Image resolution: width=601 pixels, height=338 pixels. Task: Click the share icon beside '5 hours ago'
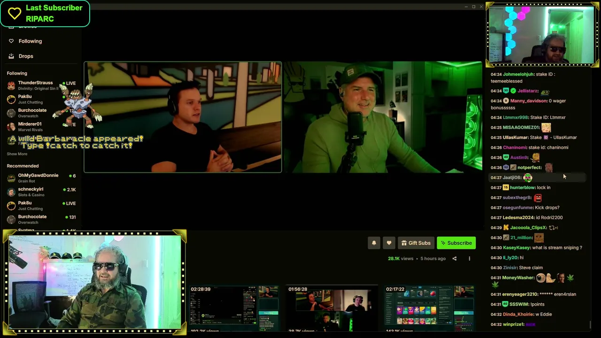coord(455,259)
